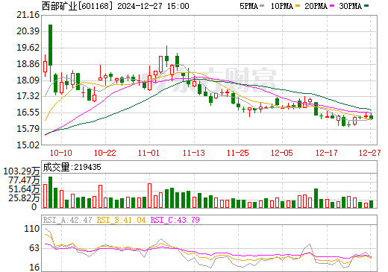Click the 10PMA orange legend marker

tap(298, 6)
